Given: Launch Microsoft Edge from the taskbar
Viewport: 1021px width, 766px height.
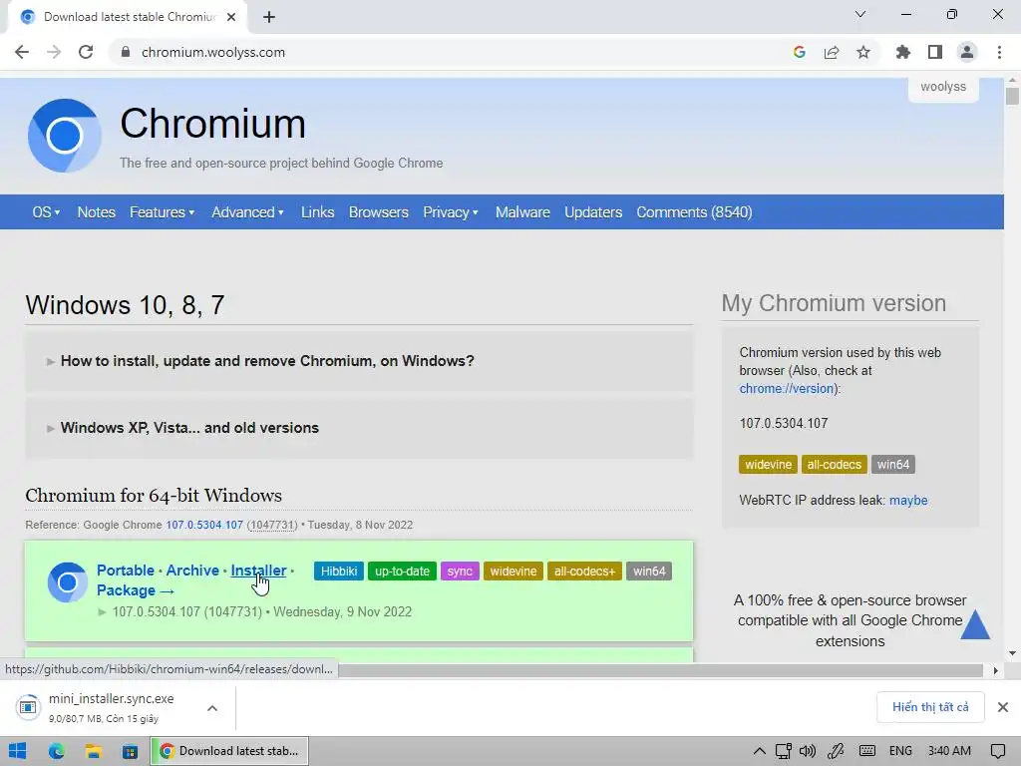Looking at the screenshot, I should [x=56, y=751].
